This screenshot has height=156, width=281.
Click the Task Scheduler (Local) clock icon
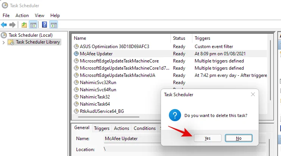pos(4,35)
